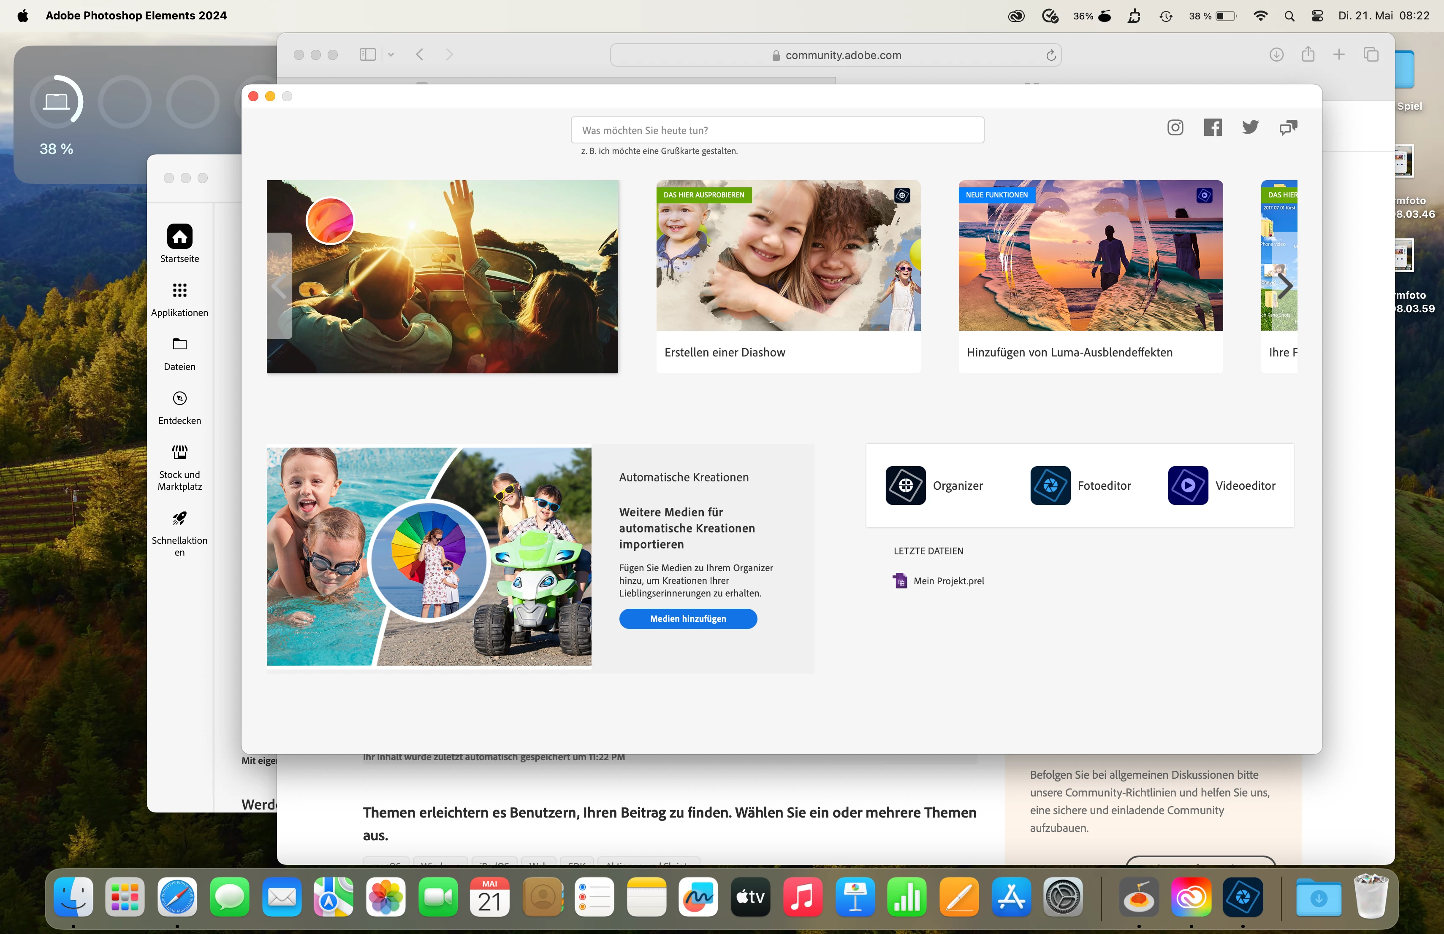Image resolution: width=1444 pixels, height=934 pixels.
Task: Open Control Center in the menu bar
Action: coord(1316,16)
